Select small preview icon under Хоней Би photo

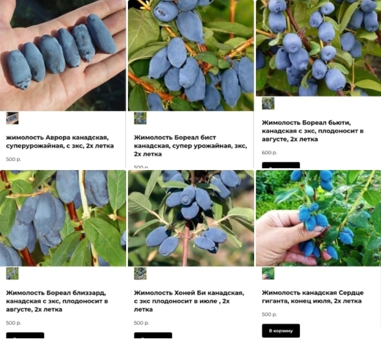point(140,274)
